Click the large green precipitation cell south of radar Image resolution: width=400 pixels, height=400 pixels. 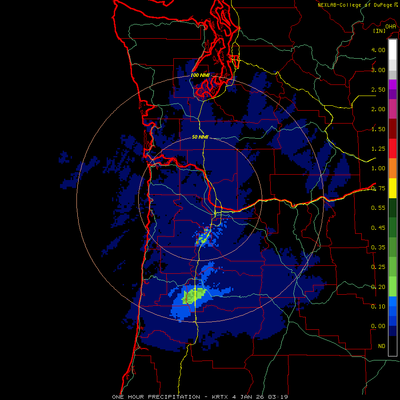(194, 296)
